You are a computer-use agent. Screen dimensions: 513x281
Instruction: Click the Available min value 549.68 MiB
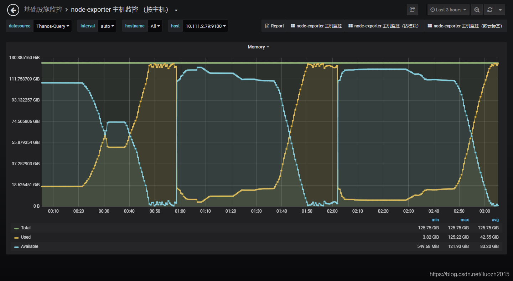(428, 246)
